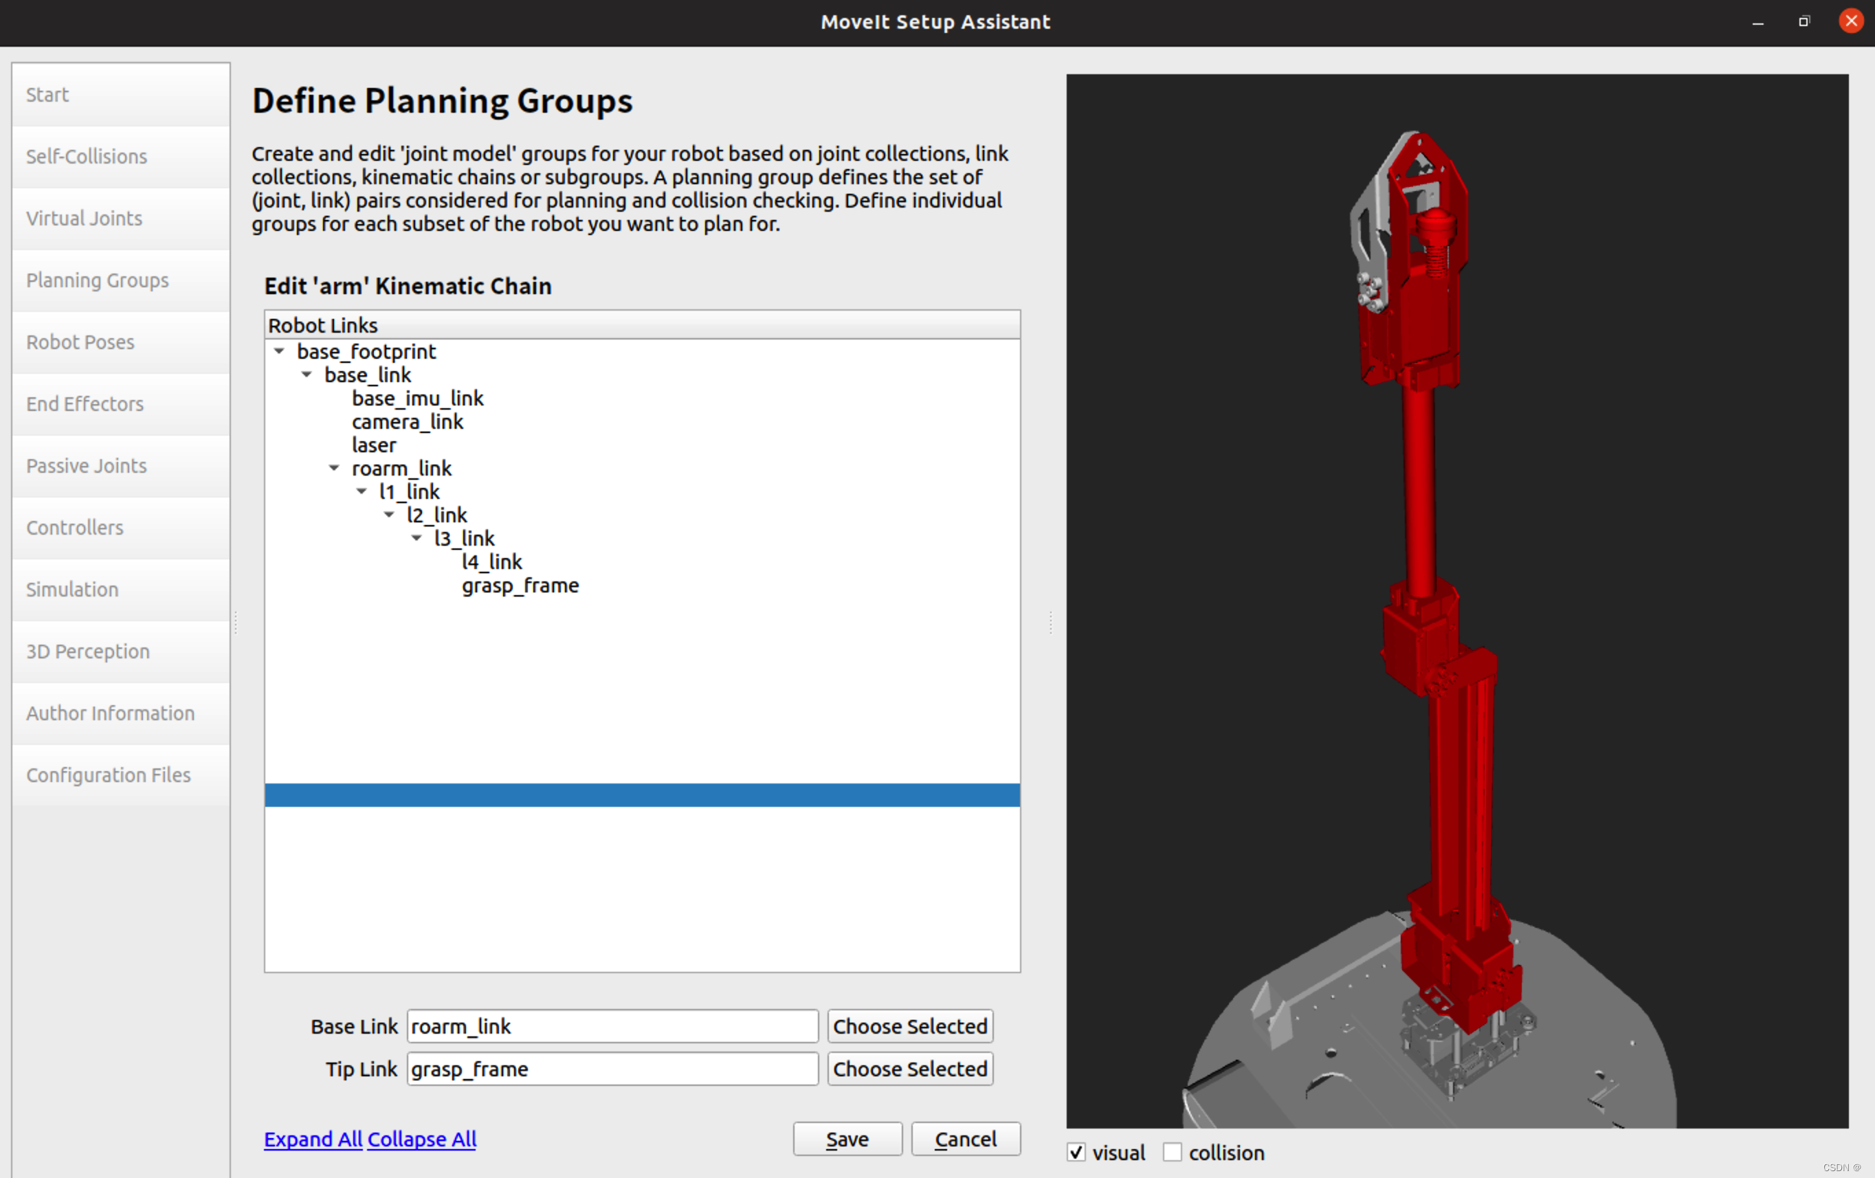
Task: Click Save to store the kinematic chain
Action: tap(846, 1138)
